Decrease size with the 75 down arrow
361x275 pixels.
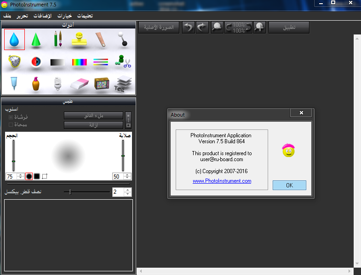(x=21, y=178)
